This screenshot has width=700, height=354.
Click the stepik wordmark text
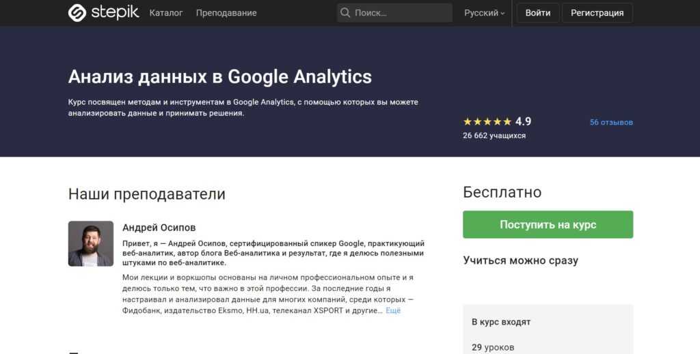coord(114,13)
